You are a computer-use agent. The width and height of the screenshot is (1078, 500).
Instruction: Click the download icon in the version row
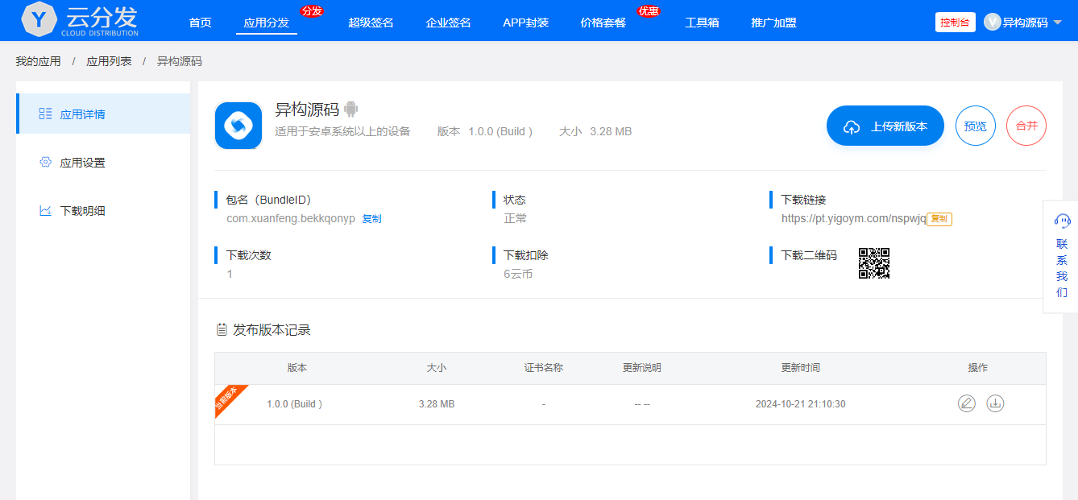[x=995, y=403]
